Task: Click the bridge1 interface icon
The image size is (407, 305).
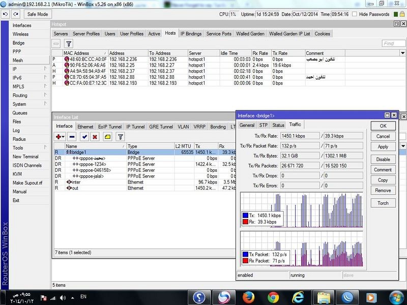Action: coord(69,152)
